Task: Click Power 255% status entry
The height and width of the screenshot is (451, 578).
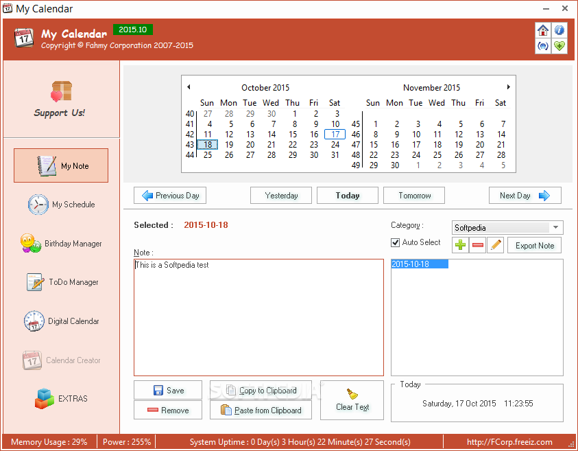Action: [126, 442]
